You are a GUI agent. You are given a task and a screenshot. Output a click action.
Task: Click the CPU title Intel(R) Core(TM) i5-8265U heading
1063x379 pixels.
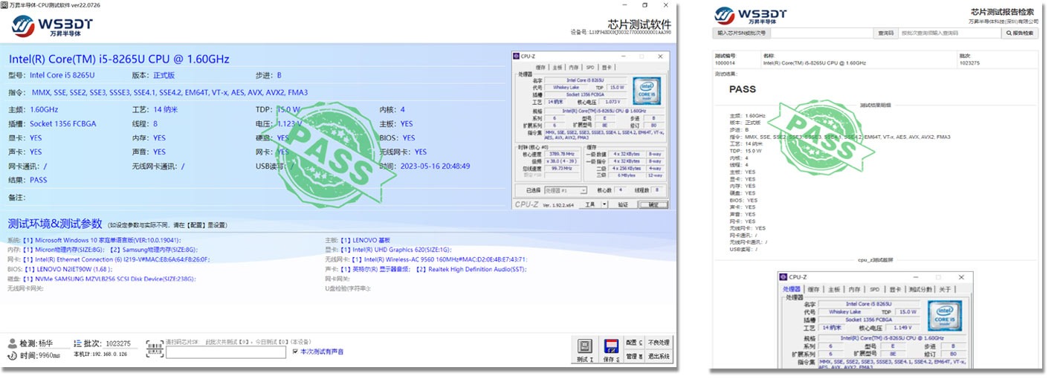point(119,59)
